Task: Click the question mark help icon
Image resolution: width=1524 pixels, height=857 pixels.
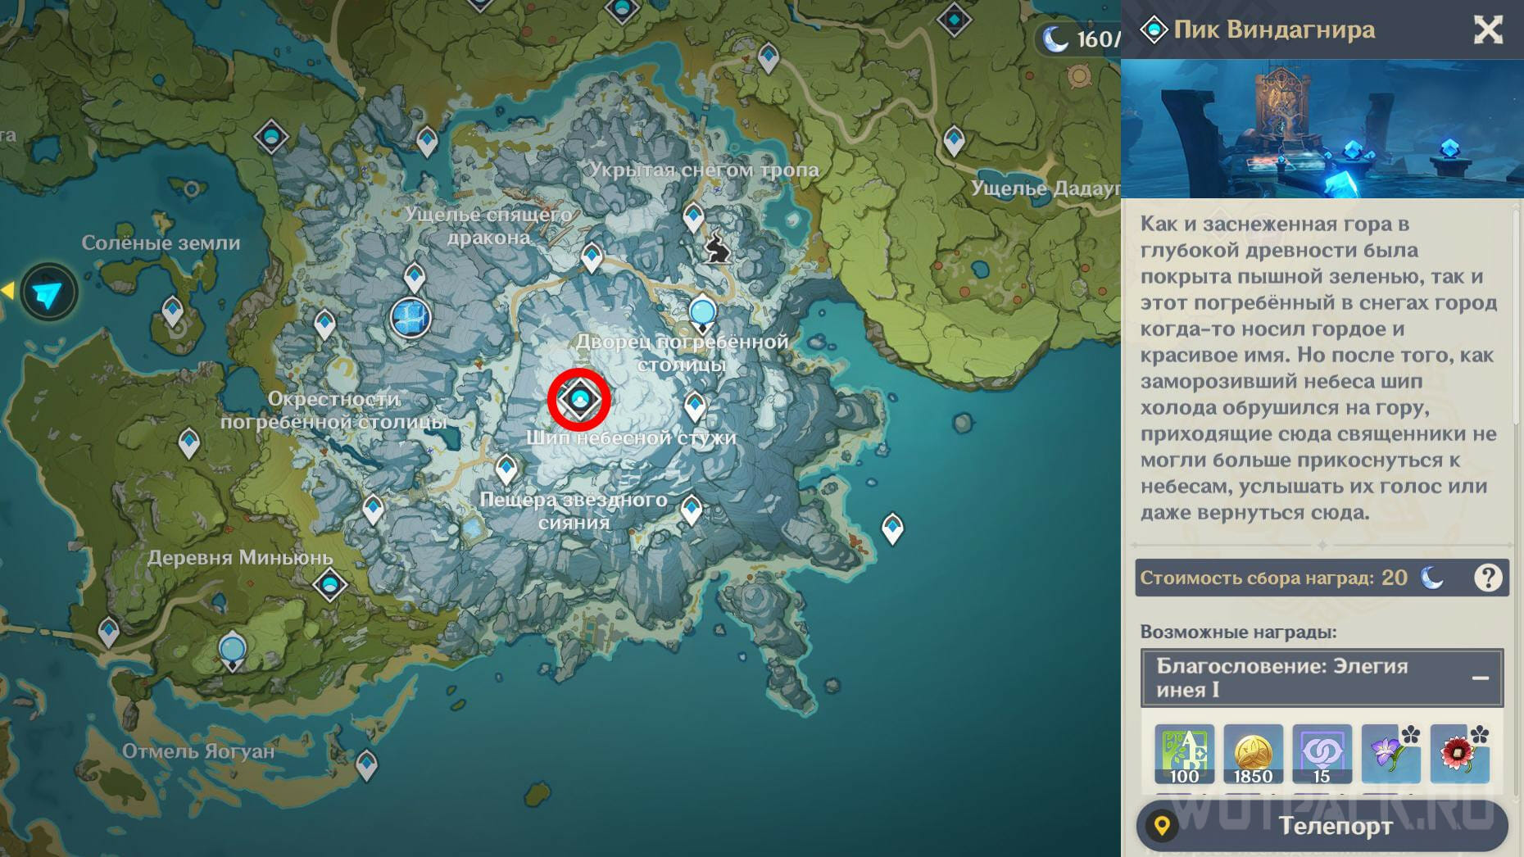Action: pyautogui.click(x=1487, y=578)
